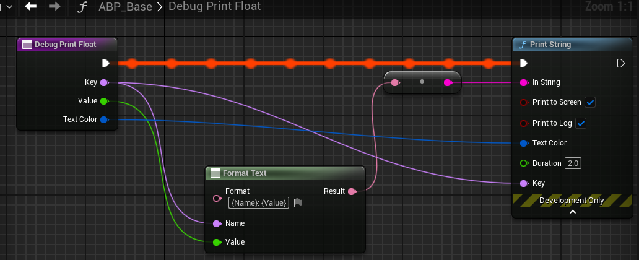Click the In String pin on Print String

click(524, 82)
